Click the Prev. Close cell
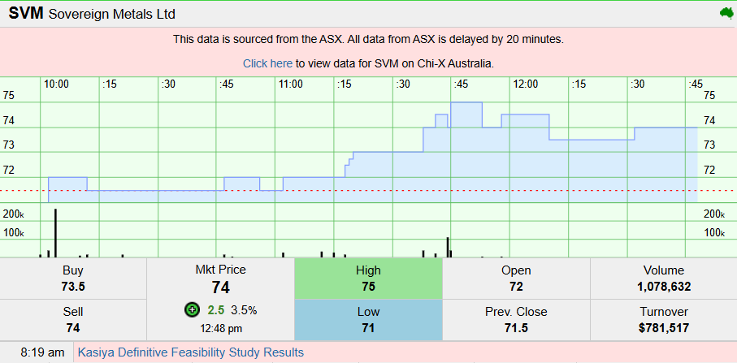The image size is (737, 363). (516, 320)
